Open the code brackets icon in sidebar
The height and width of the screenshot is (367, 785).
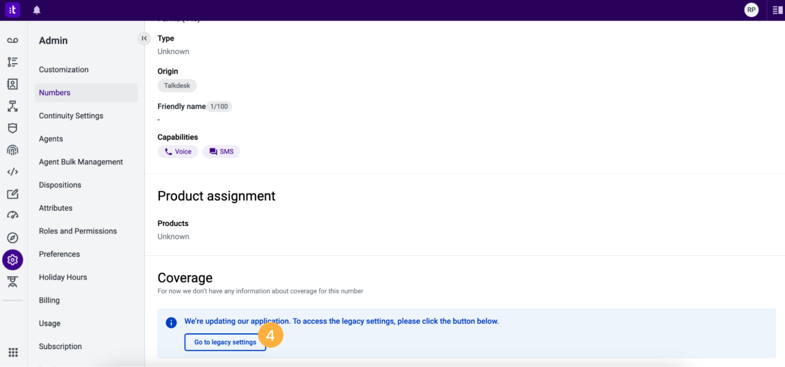pos(13,172)
